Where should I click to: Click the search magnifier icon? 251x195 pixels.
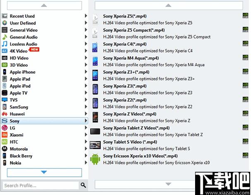pyautogui.click(x=83, y=185)
